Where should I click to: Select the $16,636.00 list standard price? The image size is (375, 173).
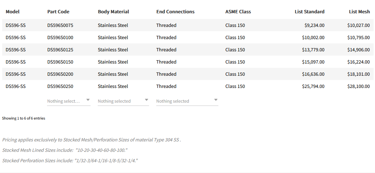click(x=313, y=74)
